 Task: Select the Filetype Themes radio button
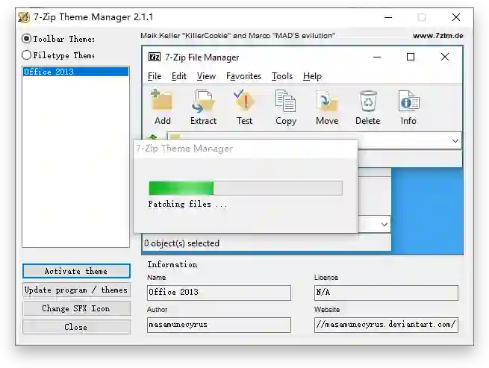pyautogui.click(x=27, y=55)
